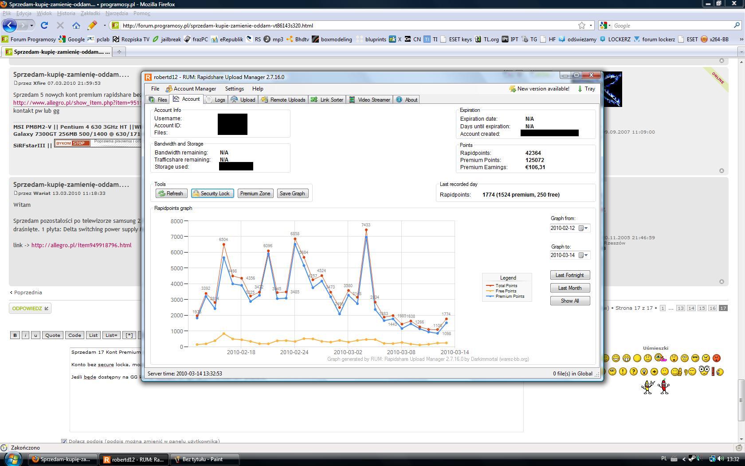Insert the dancing banana smiley

(x=647, y=387)
